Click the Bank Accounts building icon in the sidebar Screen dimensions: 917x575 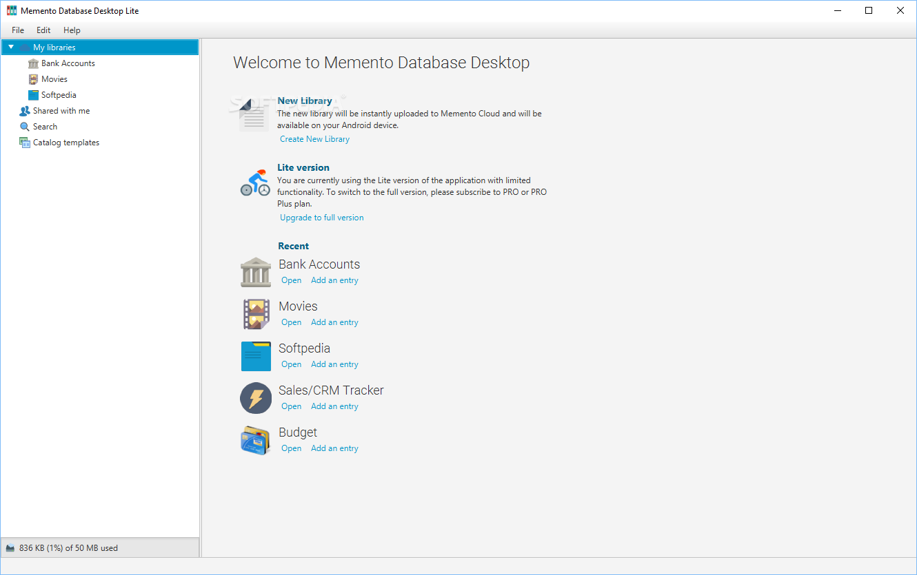tap(33, 63)
